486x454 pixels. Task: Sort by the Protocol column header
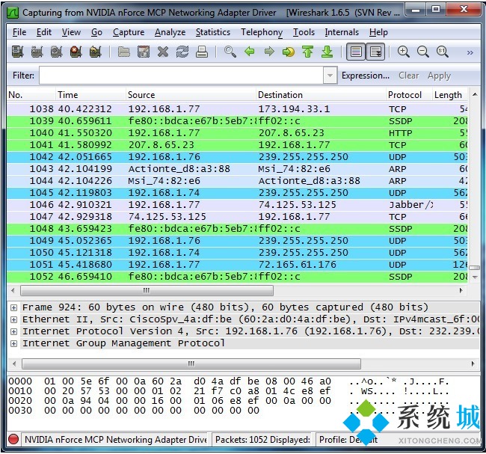[x=409, y=95]
